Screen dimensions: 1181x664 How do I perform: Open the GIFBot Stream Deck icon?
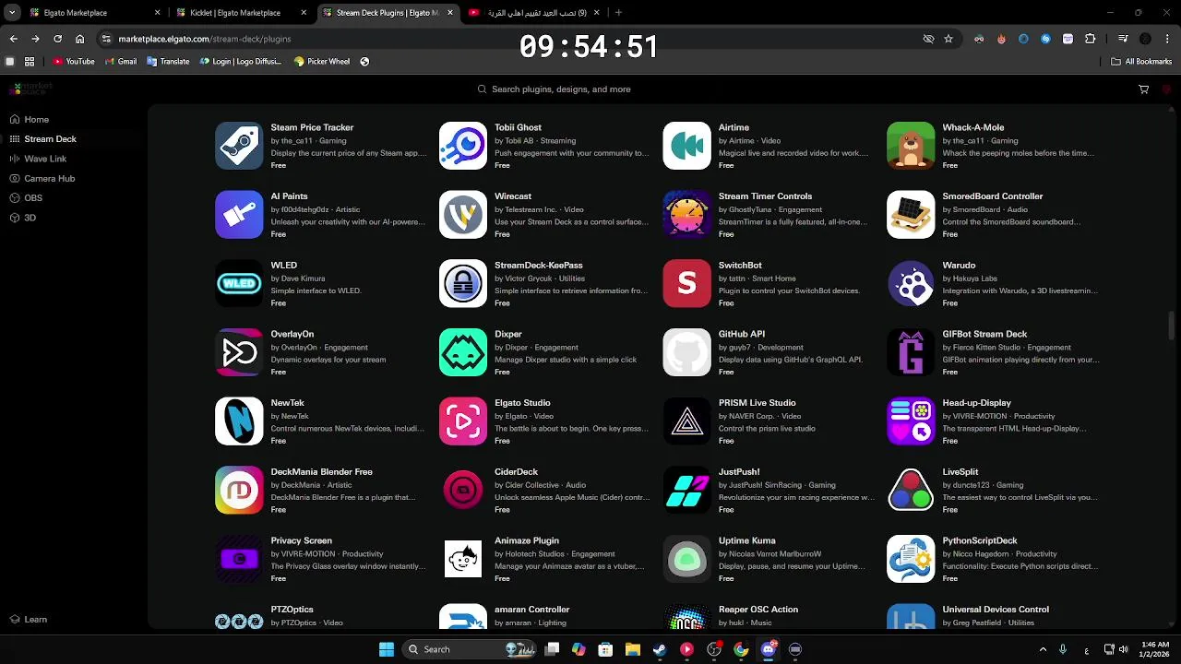tap(911, 352)
